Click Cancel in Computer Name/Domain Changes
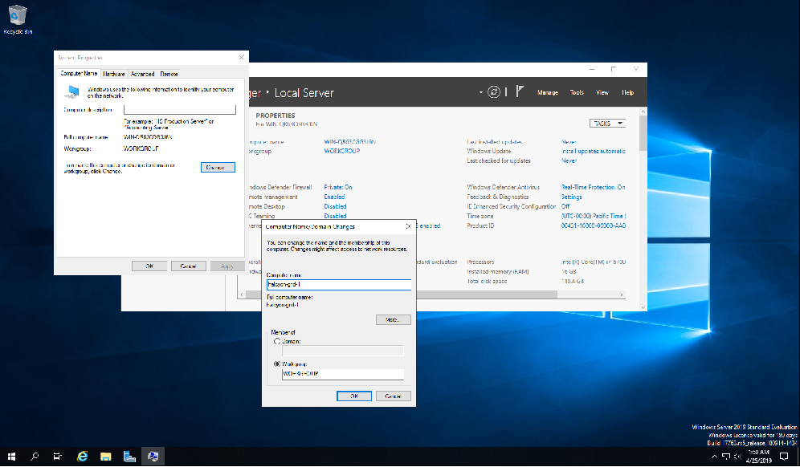 [x=394, y=396]
